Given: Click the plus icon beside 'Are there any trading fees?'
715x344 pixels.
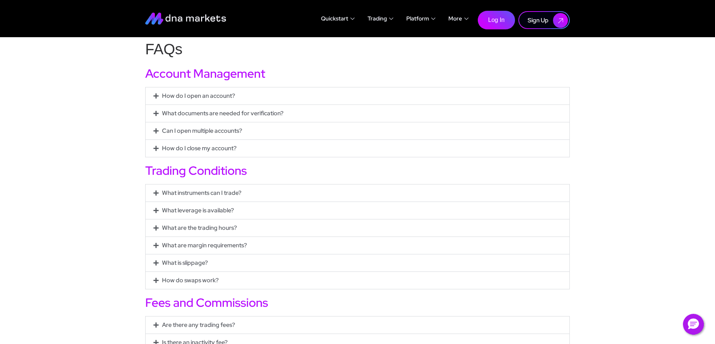Looking at the screenshot, I should pos(156,325).
